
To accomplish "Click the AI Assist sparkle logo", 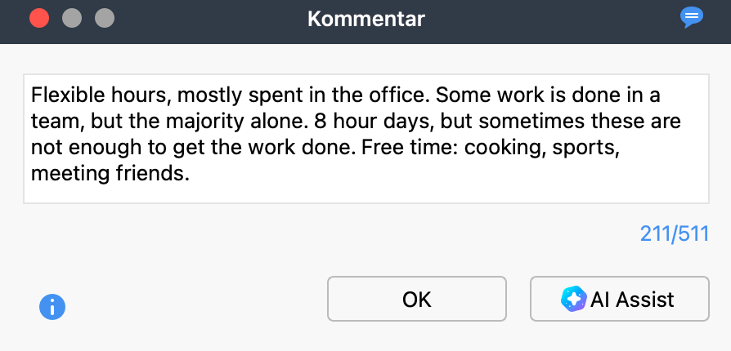I will click(574, 299).
